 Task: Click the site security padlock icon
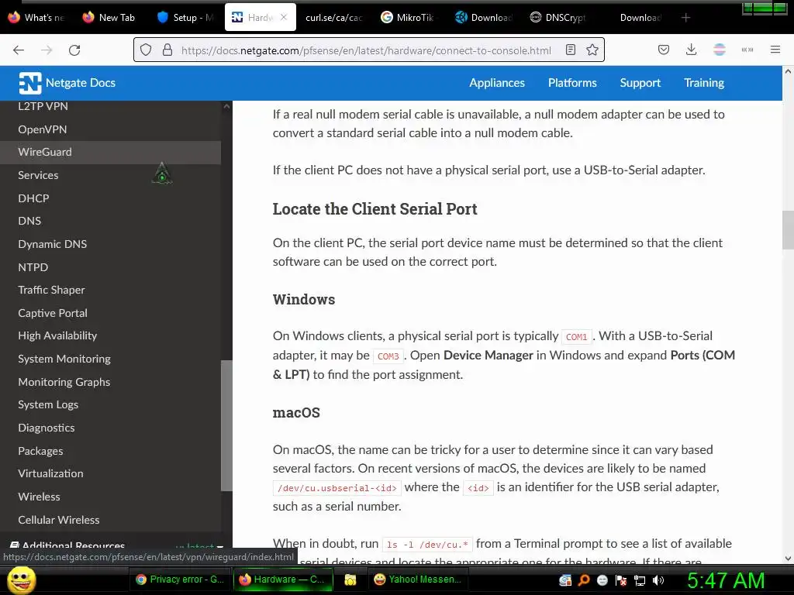(x=167, y=50)
